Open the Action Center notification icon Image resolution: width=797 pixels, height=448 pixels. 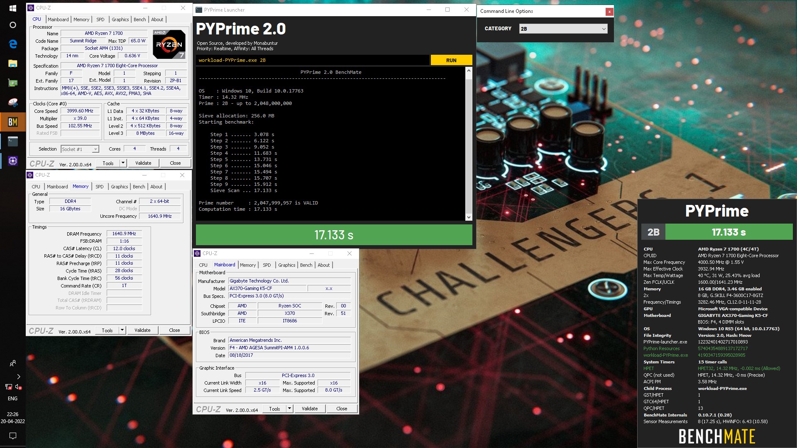click(12, 436)
